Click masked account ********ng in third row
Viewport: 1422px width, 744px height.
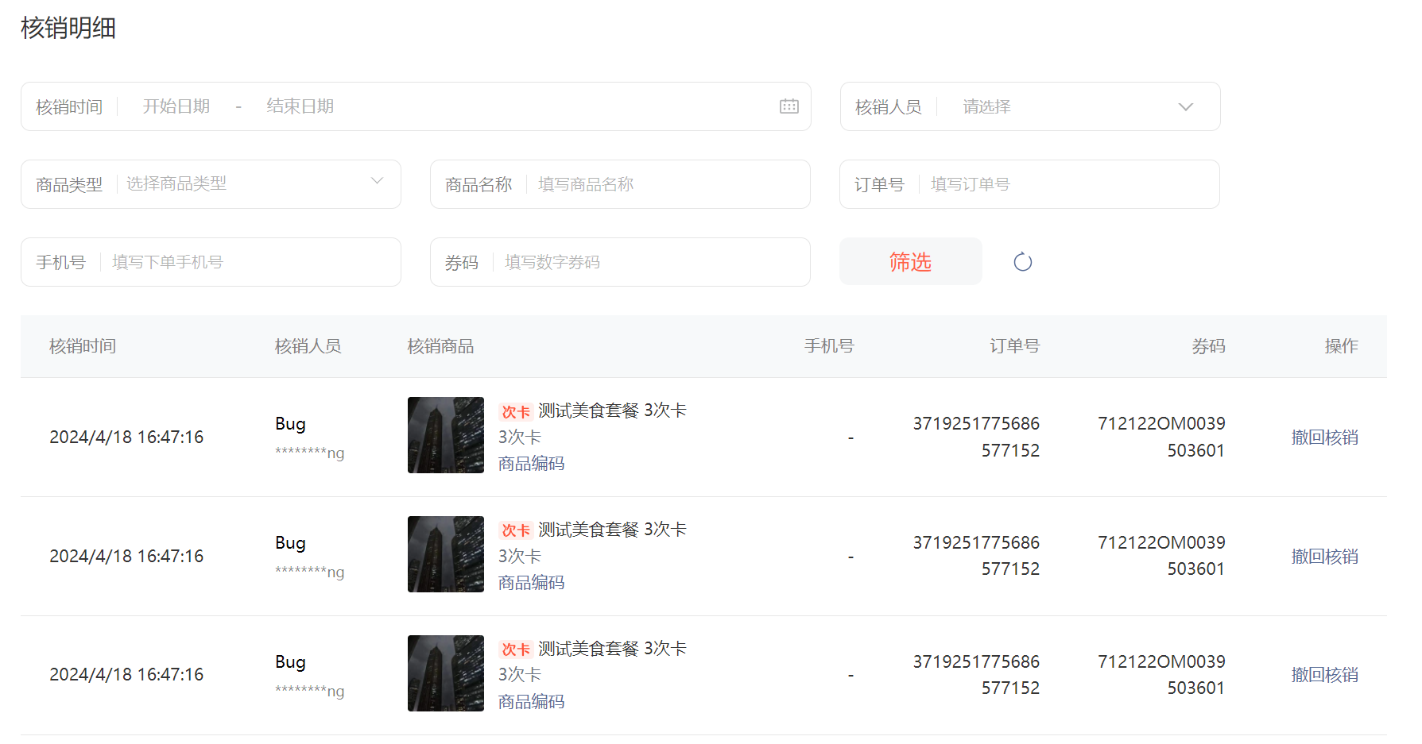(309, 691)
